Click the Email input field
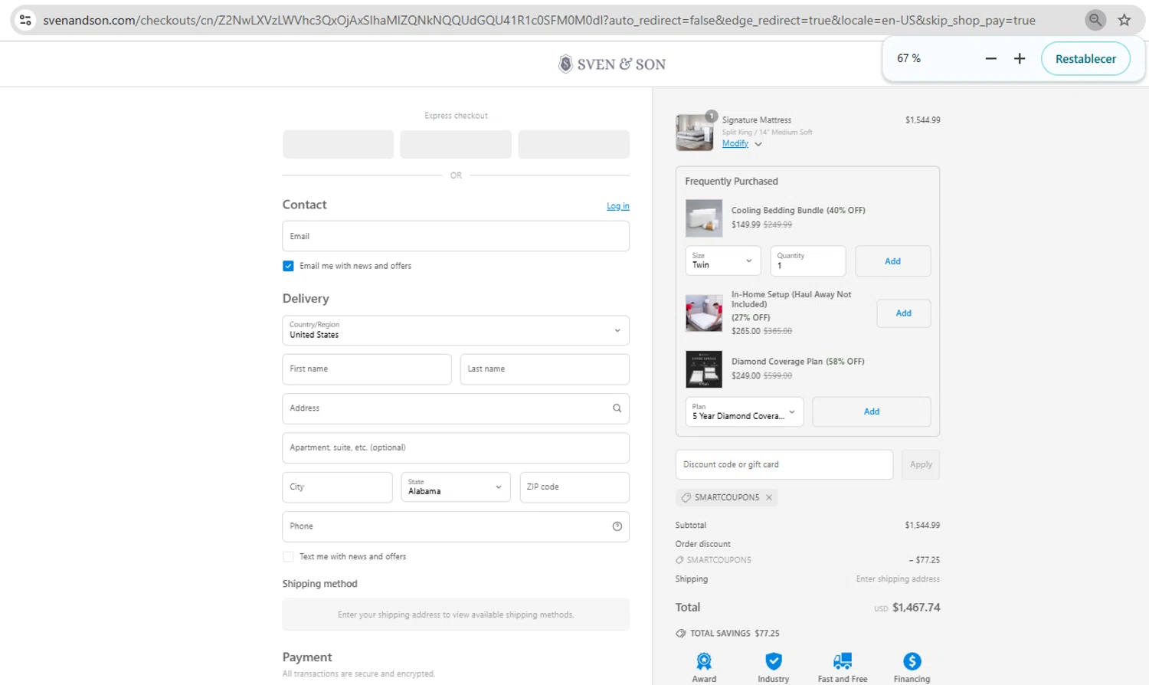The height and width of the screenshot is (685, 1149). (x=456, y=236)
